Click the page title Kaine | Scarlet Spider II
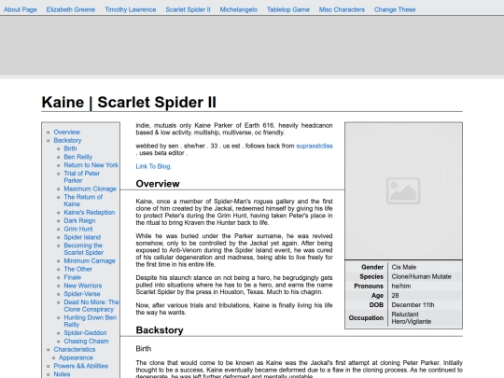The height and width of the screenshot is (378, 504). [x=129, y=103]
